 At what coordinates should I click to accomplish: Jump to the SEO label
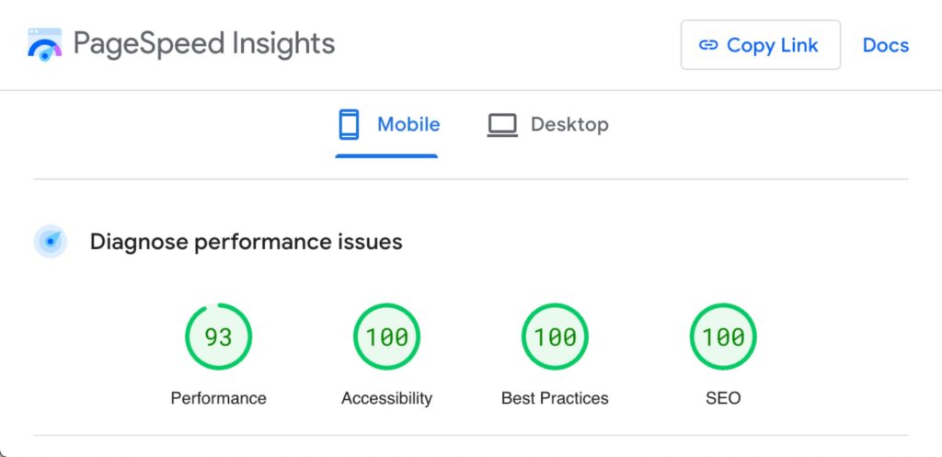pos(723,398)
